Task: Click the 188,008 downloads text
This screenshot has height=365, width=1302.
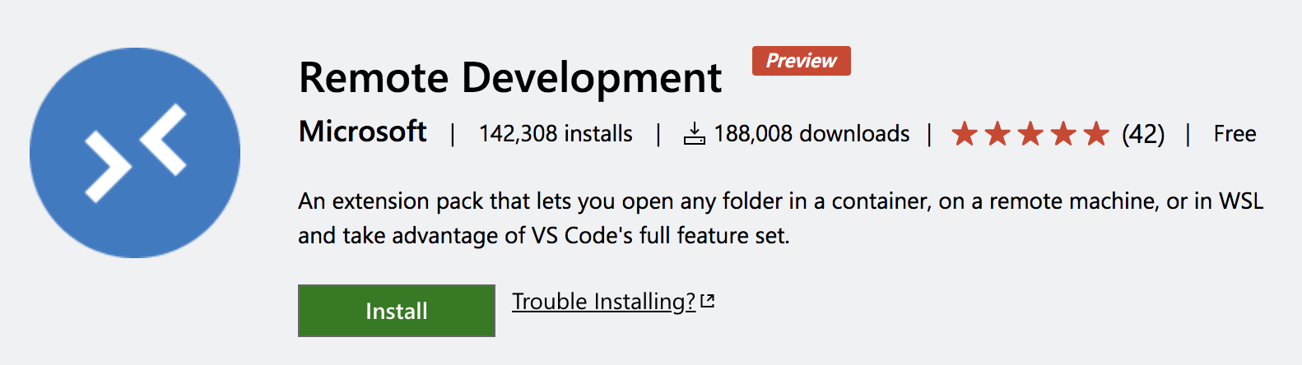Action: 811,133
